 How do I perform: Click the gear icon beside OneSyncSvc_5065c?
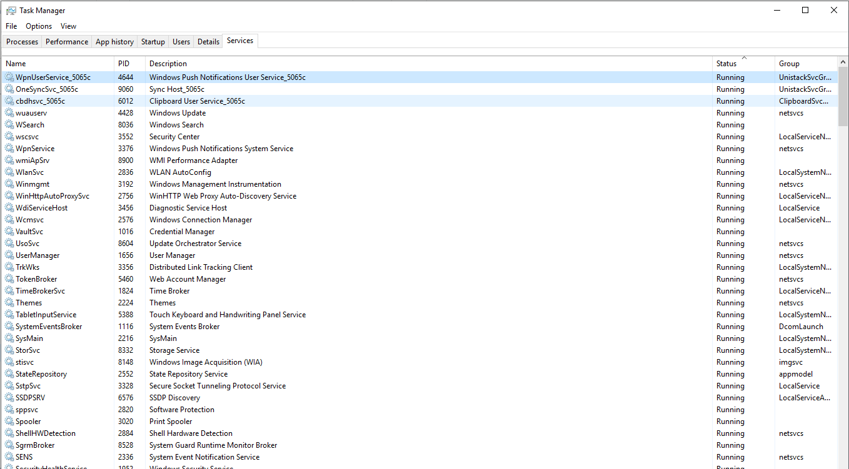click(x=9, y=89)
